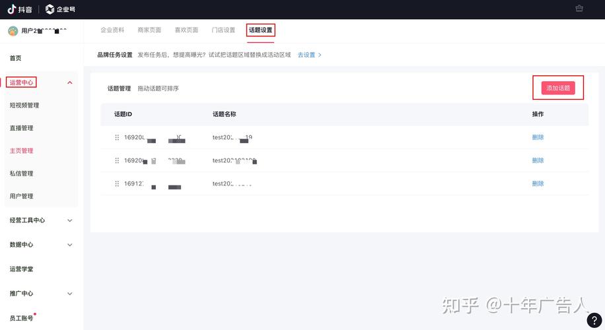This screenshot has height=330, width=605.
Task: Click the 添加话题 button
Action: tap(558, 88)
